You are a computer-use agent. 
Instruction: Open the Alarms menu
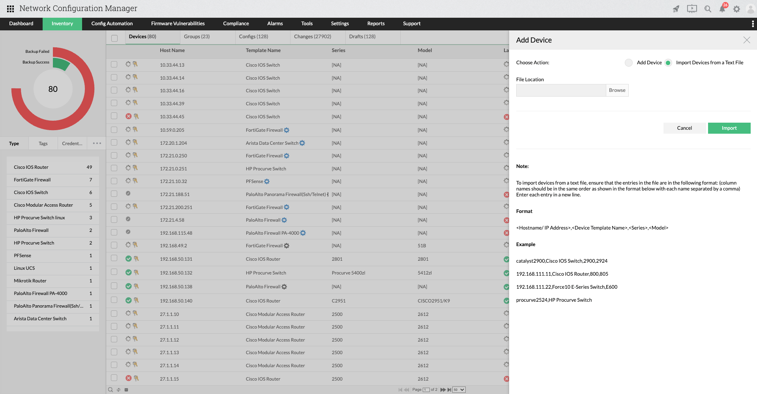tap(275, 24)
